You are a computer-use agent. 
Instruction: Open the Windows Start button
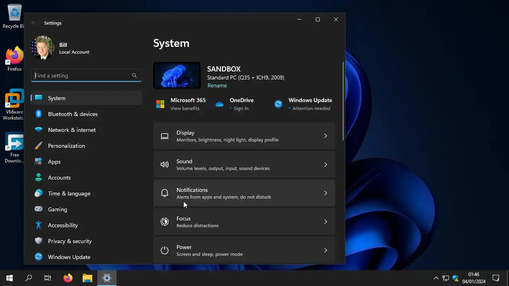(x=10, y=278)
